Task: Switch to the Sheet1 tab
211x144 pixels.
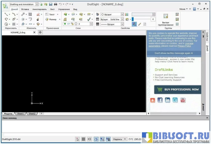Action: coord(20,114)
